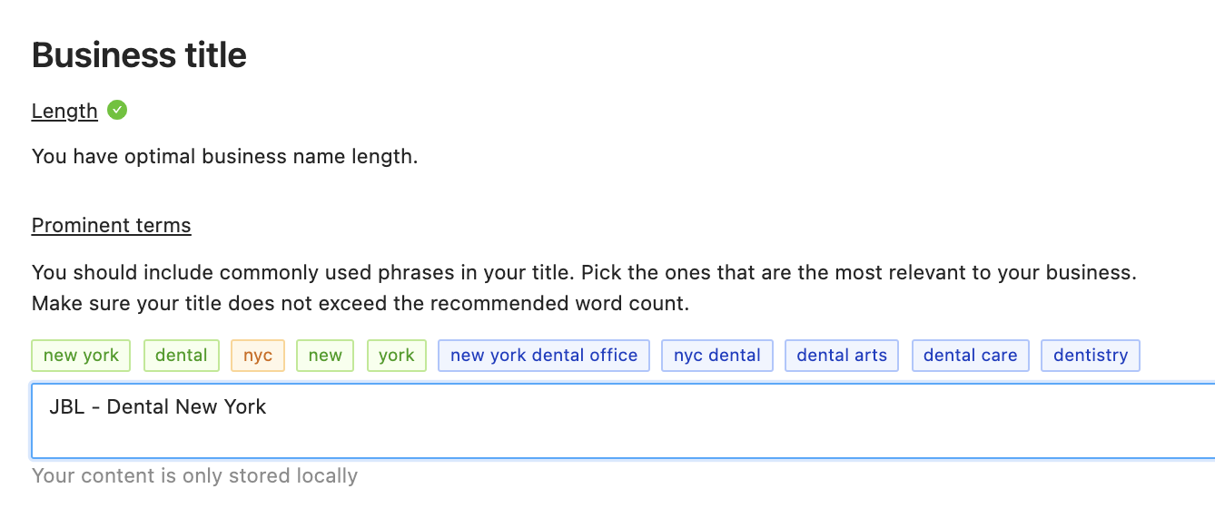Image resolution: width=1215 pixels, height=508 pixels.
Task: Click the word 'Dental' in the title field
Action: click(x=139, y=406)
